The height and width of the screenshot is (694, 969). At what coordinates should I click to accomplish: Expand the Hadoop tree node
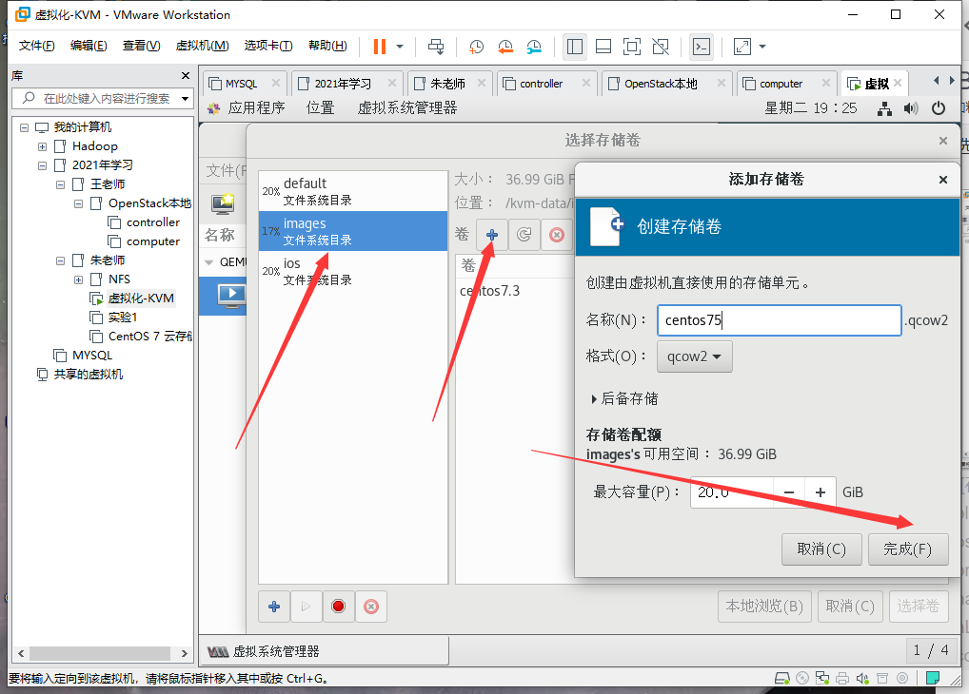(42, 147)
